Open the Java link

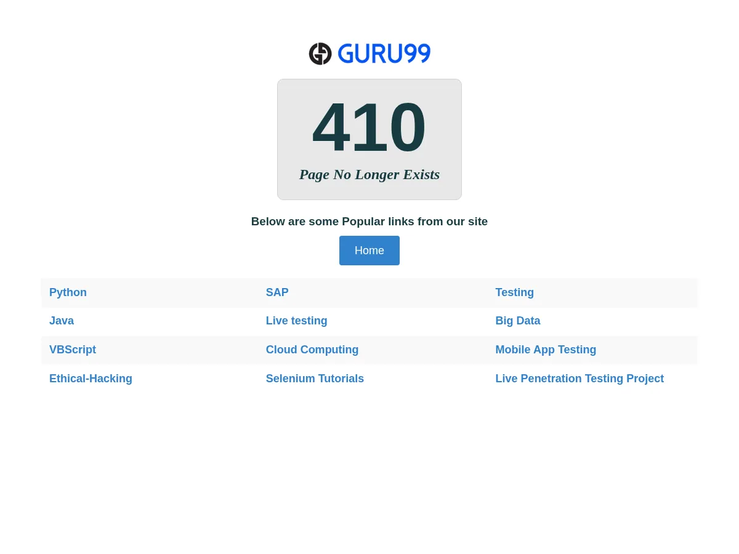click(x=62, y=321)
